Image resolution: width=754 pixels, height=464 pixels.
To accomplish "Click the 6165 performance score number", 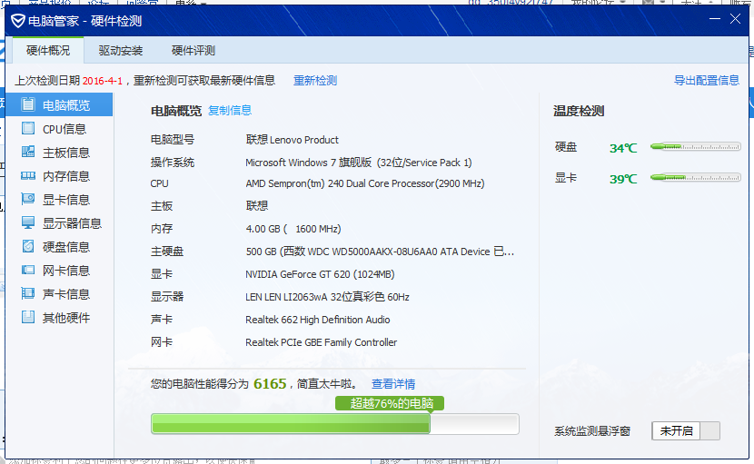I will [270, 383].
